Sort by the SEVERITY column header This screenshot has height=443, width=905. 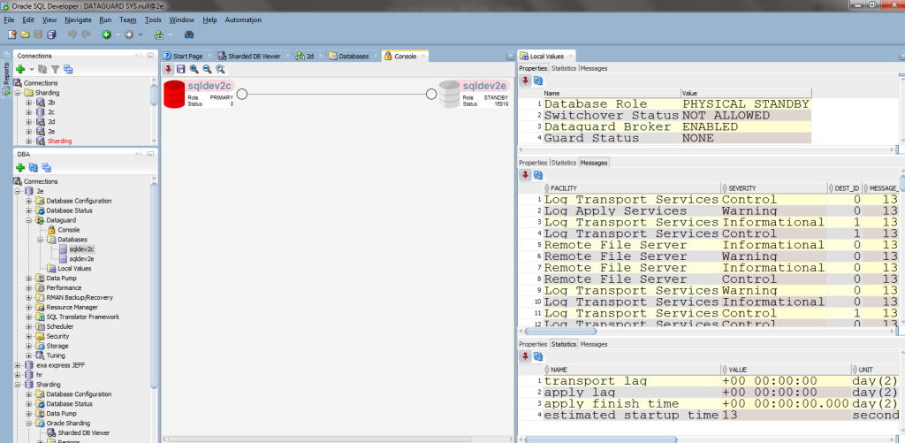(x=774, y=188)
